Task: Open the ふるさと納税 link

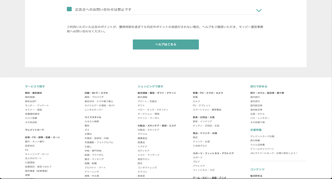Action: [x=92, y=121]
